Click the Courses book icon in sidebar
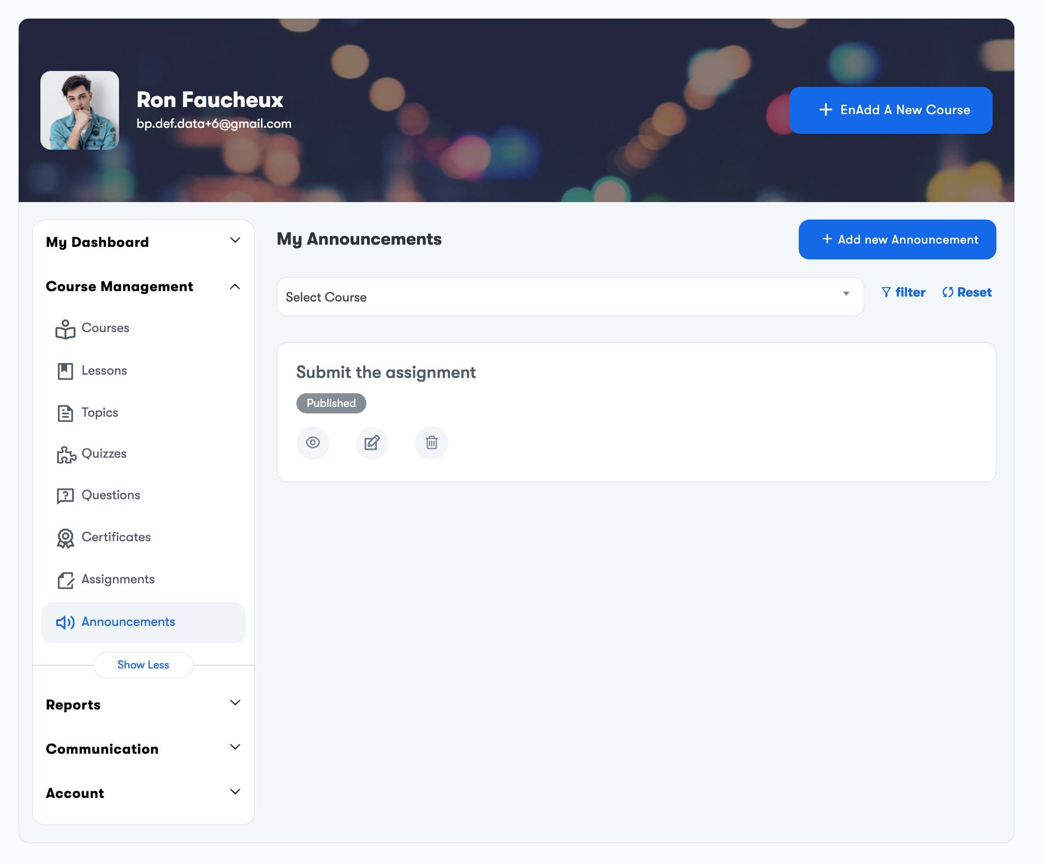This screenshot has width=1045, height=864. tap(65, 329)
